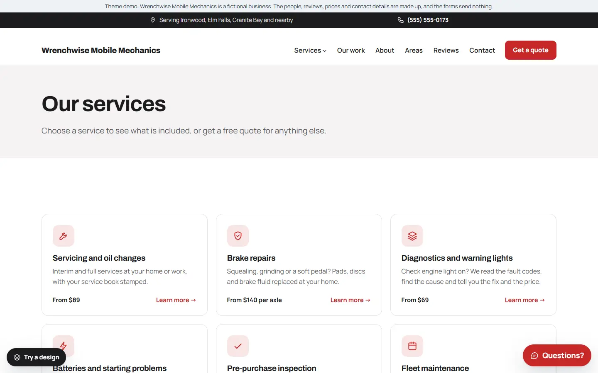Image resolution: width=598 pixels, height=373 pixels.
Task: Open Learn more for Diagnostics and warning lights
Action: (525, 300)
